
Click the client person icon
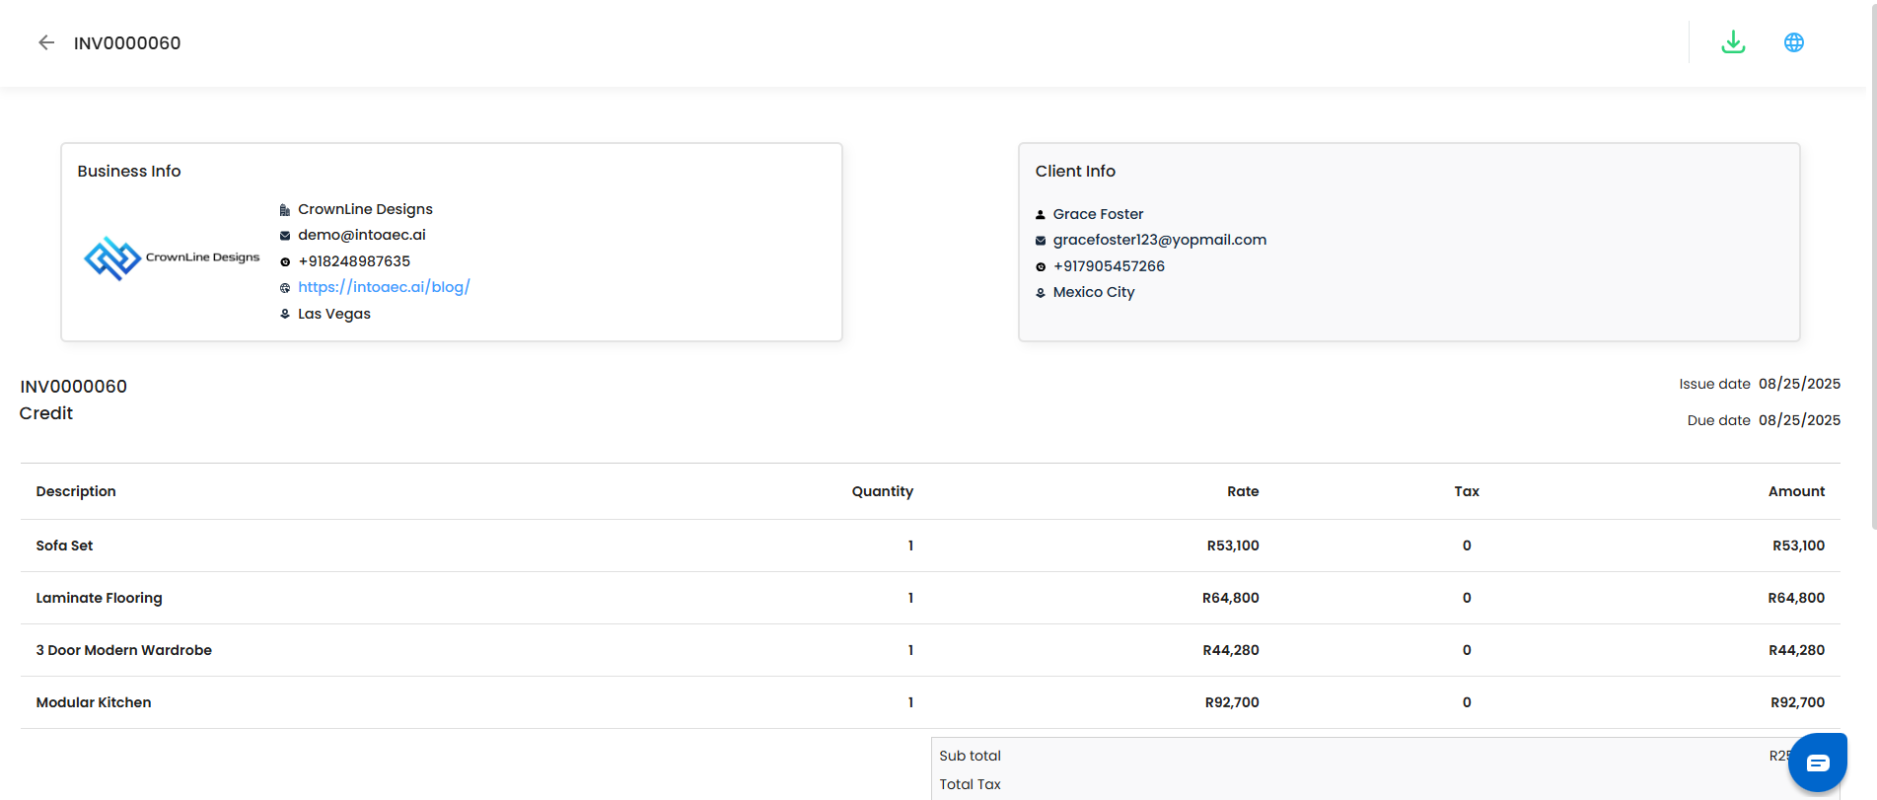(1041, 214)
